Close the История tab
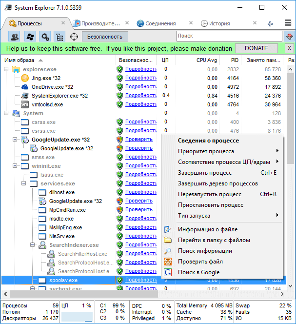Screen dimensions: 296x324 (255, 23)
